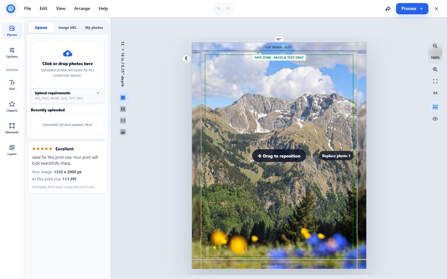Click the 100% zoom level indicator
This screenshot has width=447, height=279.
(435, 58)
